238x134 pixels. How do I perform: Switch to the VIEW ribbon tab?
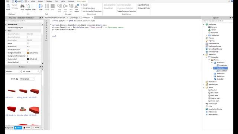coord(63,1)
